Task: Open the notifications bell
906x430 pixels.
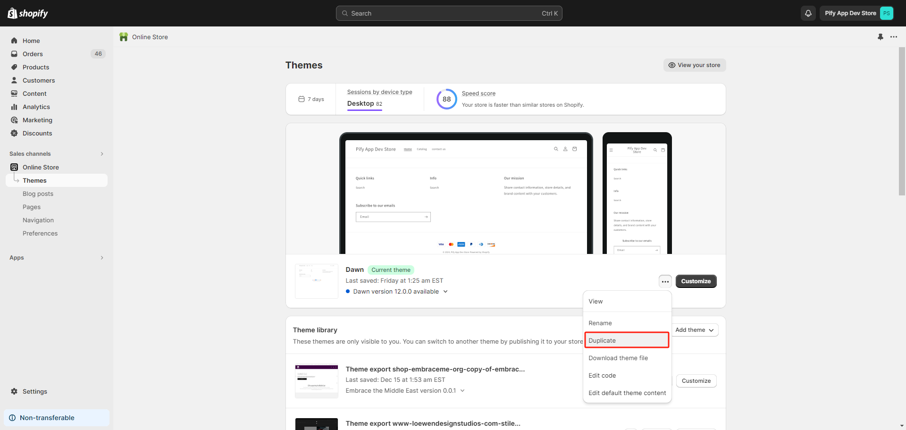Action: pyautogui.click(x=808, y=13)
